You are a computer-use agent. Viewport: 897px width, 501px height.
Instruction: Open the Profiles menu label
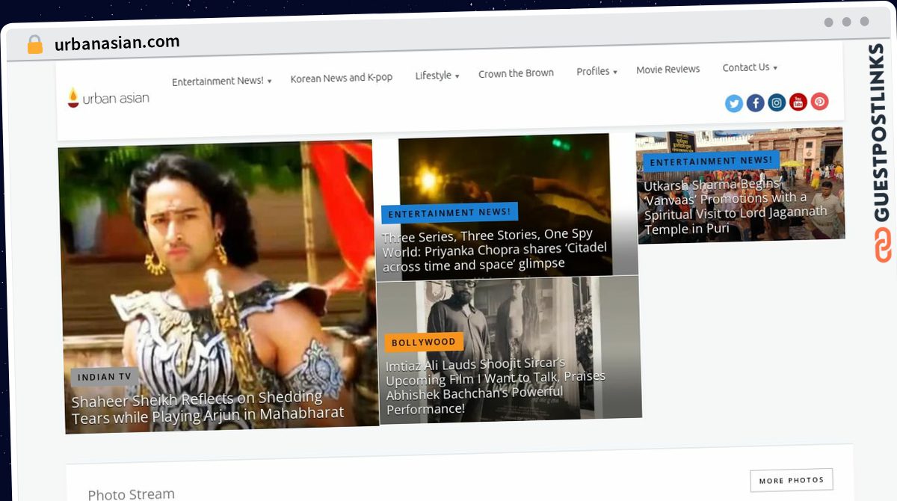(x=593, y=71)
